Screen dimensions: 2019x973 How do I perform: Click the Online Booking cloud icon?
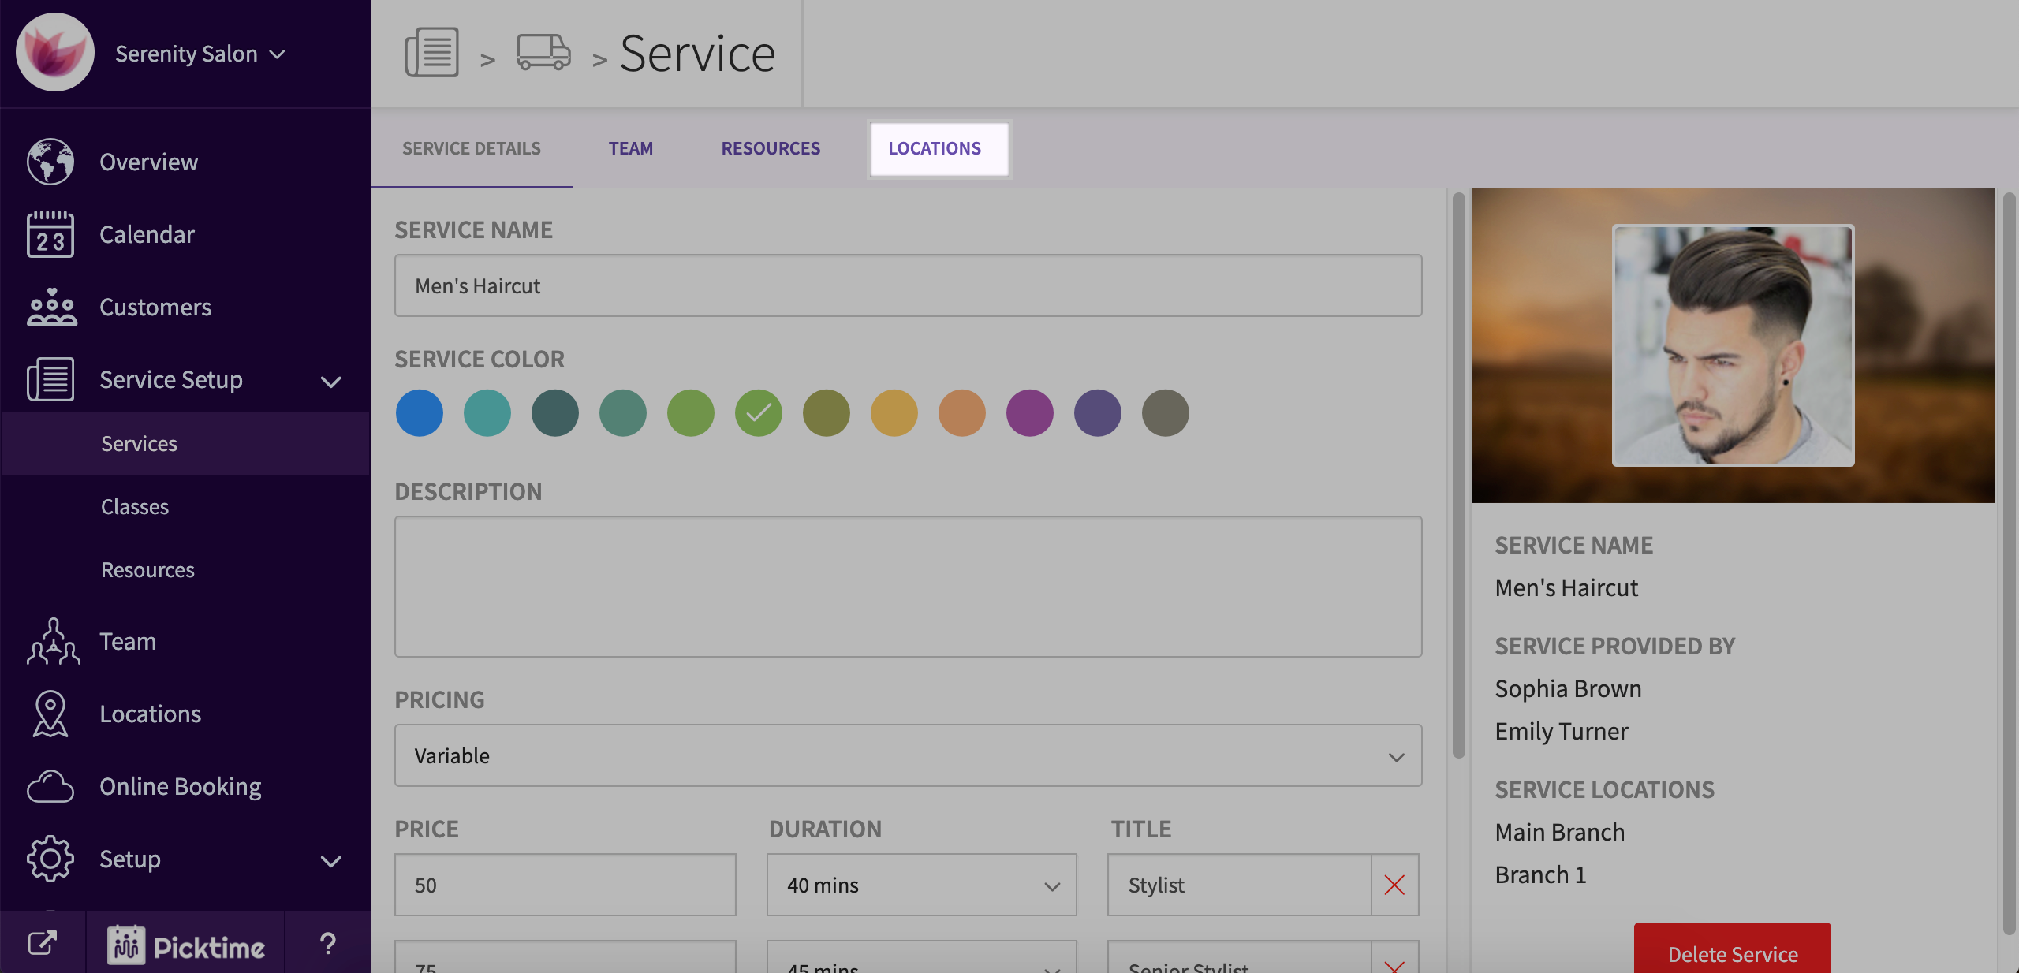point(50,786)
